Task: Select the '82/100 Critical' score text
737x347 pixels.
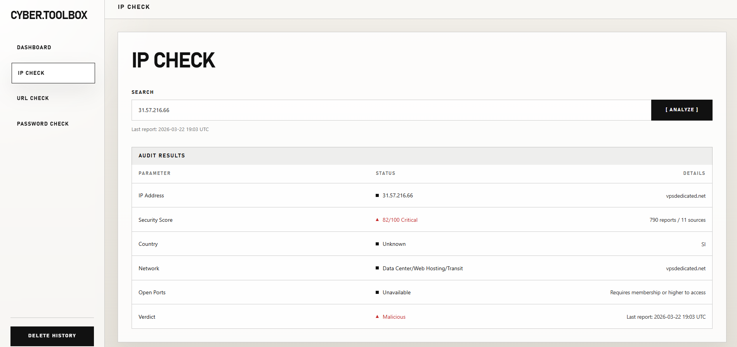Action: 400,220
